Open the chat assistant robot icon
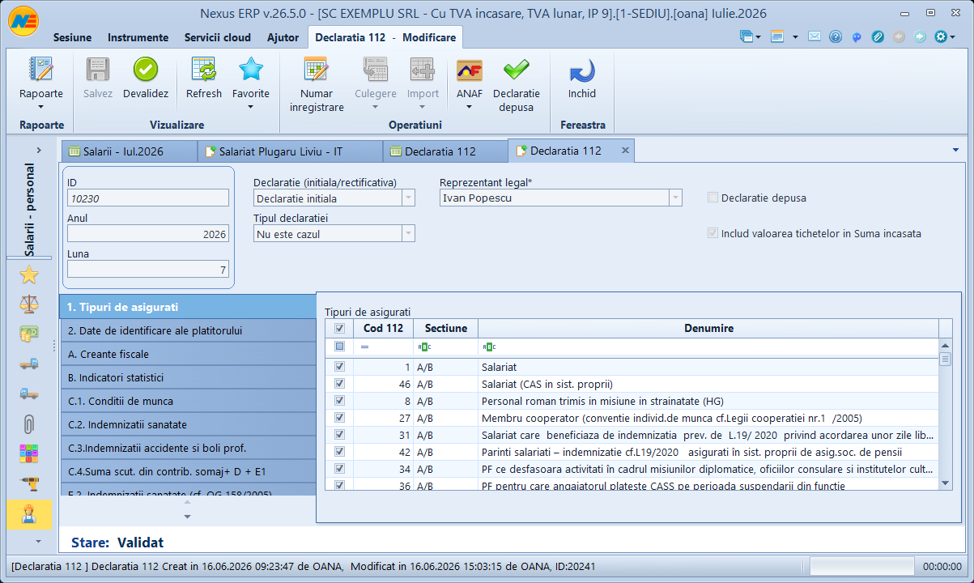Screen dimensions: 974x583 pos(857,36)
